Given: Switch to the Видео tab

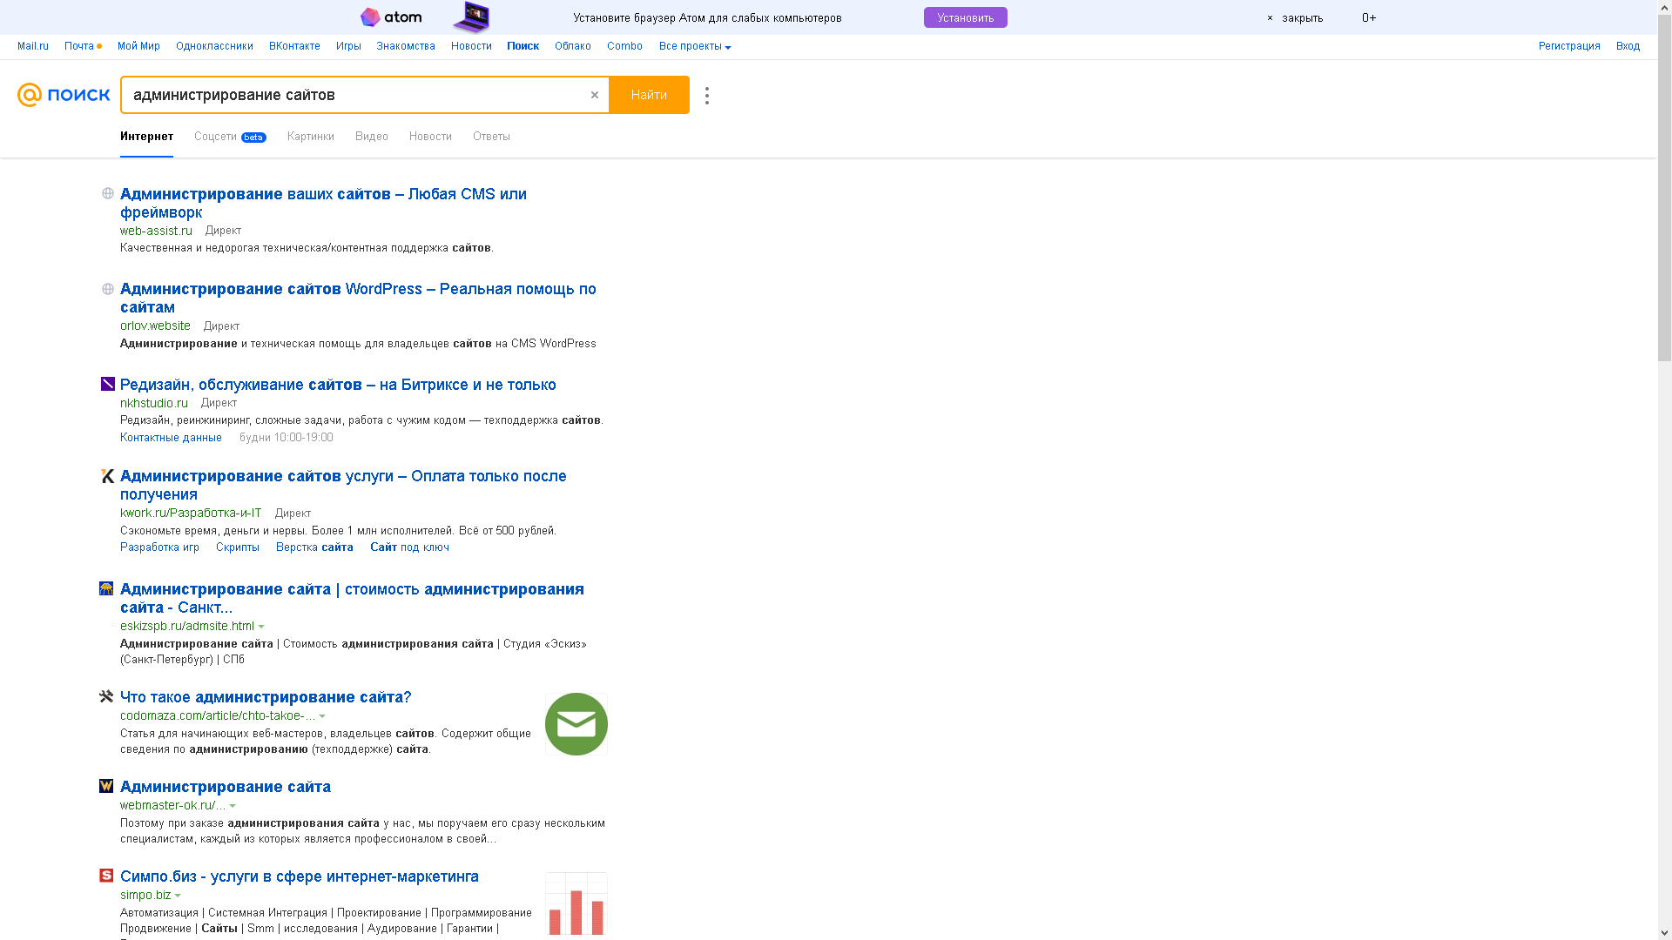Looking at the screenshot, I should tap(372, 137).
